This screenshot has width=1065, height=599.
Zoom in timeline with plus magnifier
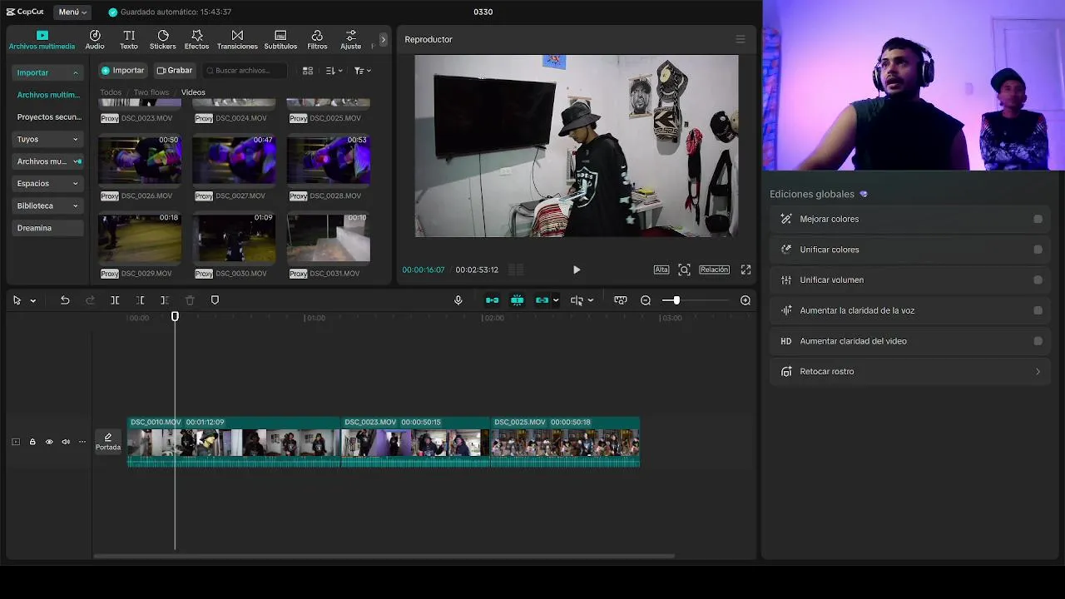pos(745,300)
